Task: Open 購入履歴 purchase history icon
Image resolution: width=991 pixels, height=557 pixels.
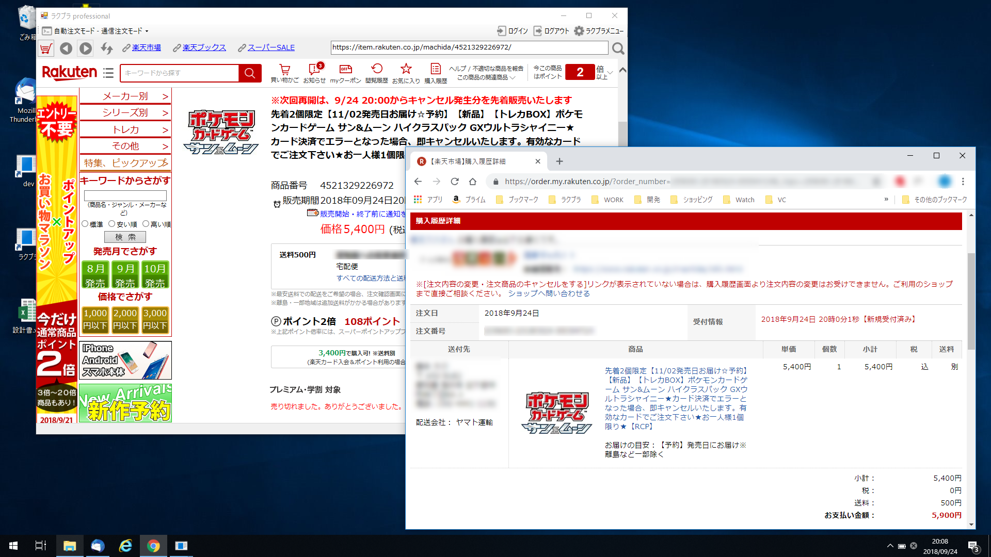Action: coord(436,73)
